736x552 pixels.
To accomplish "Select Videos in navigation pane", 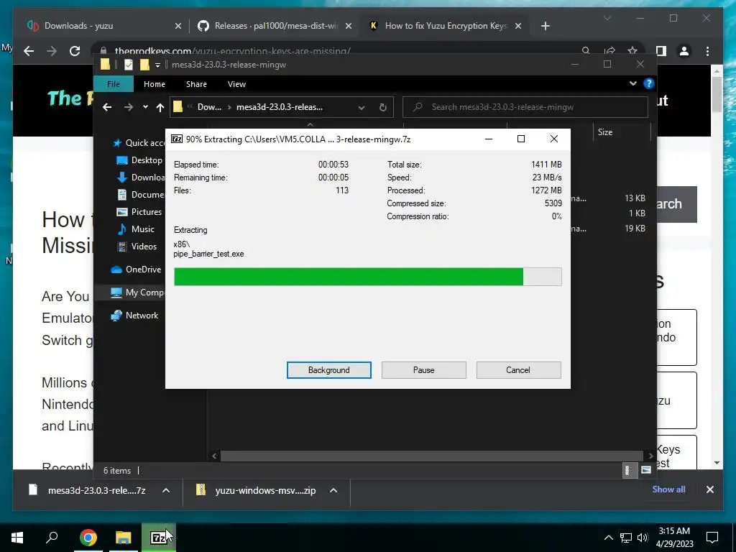I will tap(137, 247).
